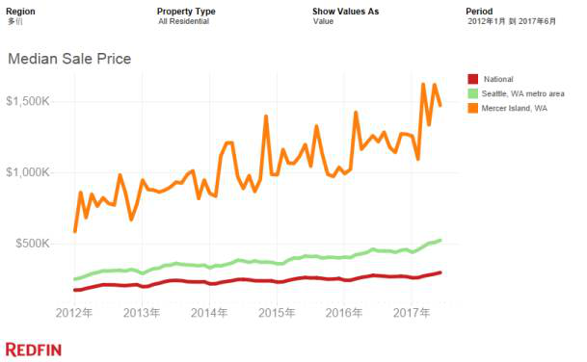Select the Seattle, WA metro area label
This screenshot has width=587, height=362.
point(522,93)
